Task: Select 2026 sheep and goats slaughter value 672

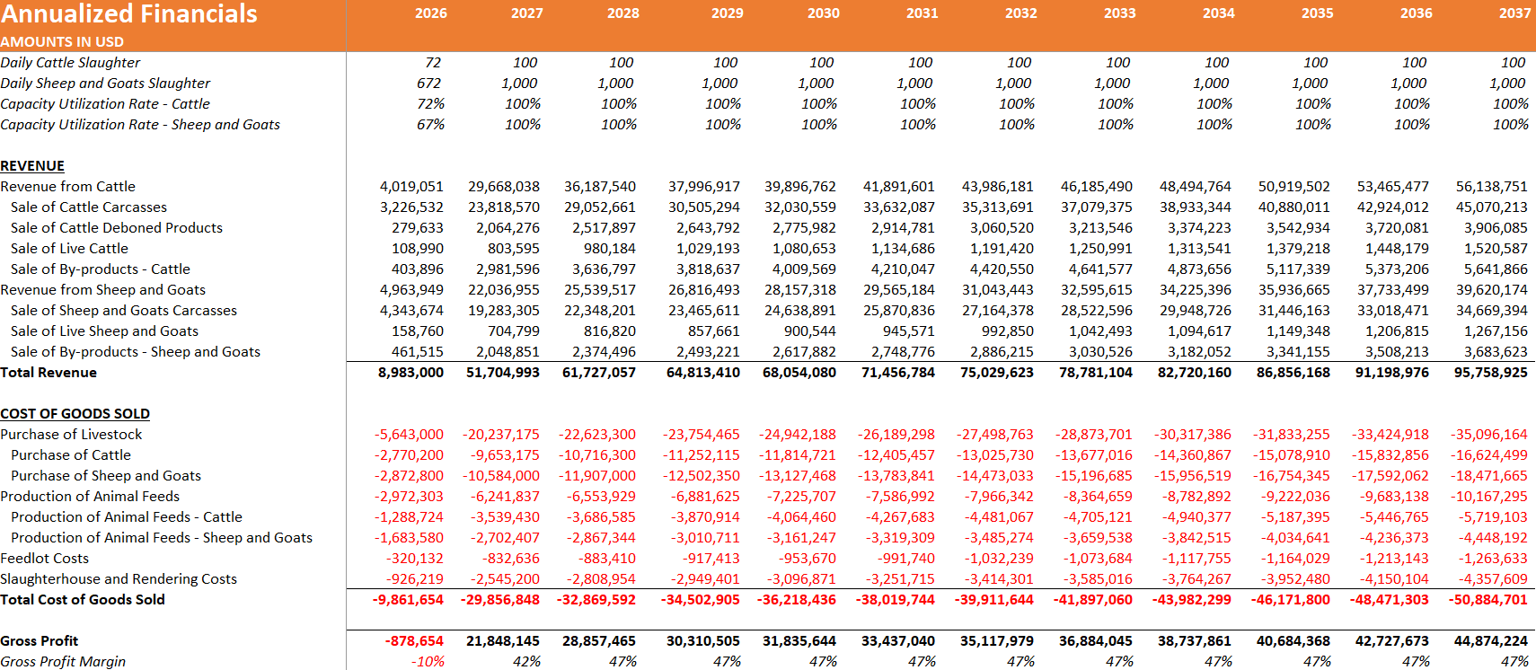Action: pyautogui.click(x=428, y=83)
